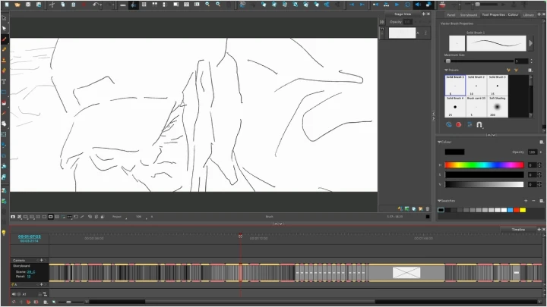Select the Brush tool in the left toolbar
Viewport: 547px width, 307px height.
pos(4,39)
